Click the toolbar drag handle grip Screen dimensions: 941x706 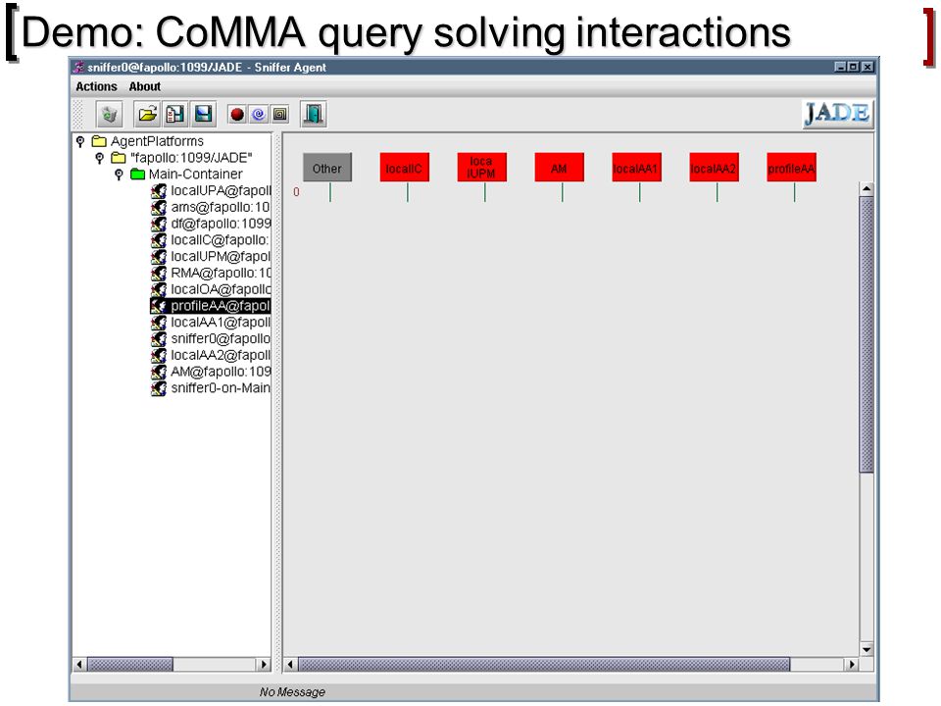pos(78,114)
